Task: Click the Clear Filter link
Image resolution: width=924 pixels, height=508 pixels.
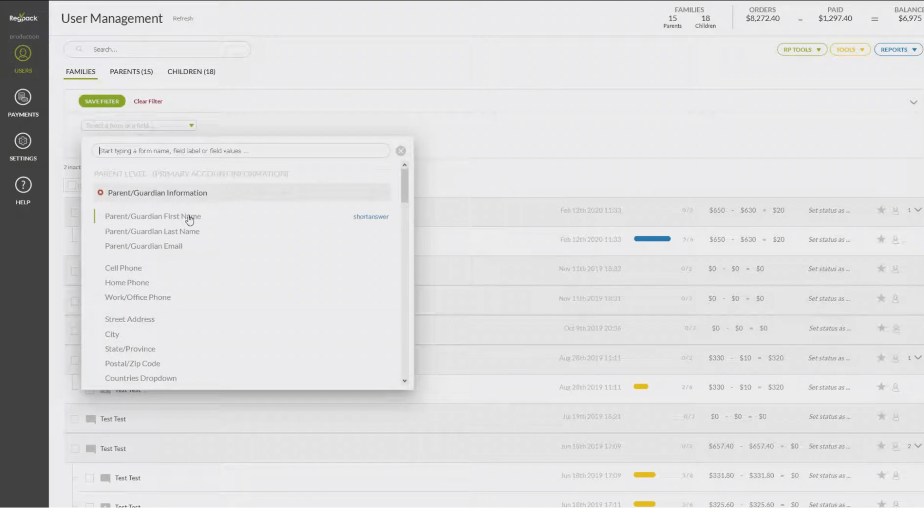Action: 148,101
